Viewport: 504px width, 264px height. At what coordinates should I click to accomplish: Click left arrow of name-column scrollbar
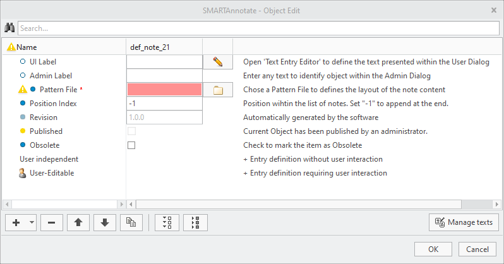tap(7, 204)
